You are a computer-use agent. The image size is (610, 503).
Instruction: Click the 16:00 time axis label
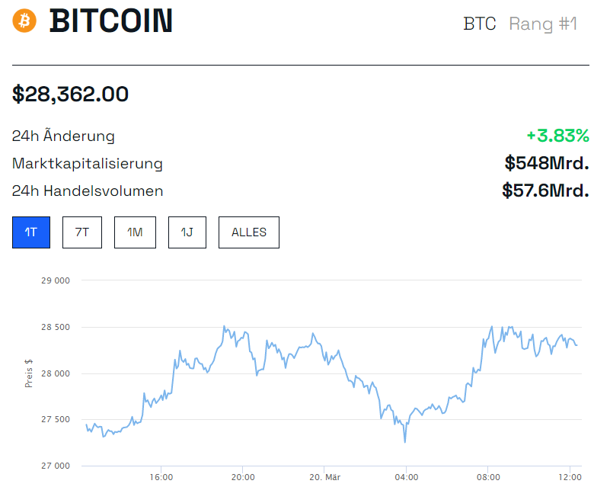pyautogui.click(x=161, y=478)
